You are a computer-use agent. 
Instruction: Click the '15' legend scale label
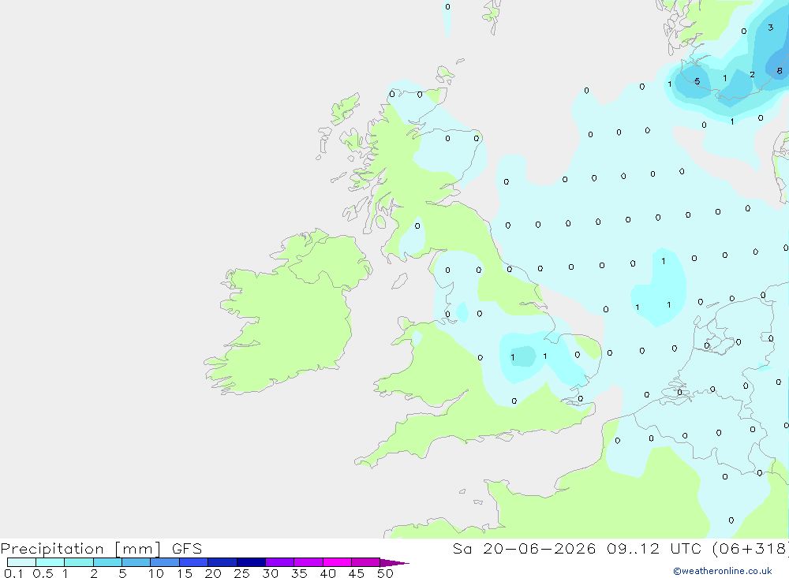click(x=184, y=573)
